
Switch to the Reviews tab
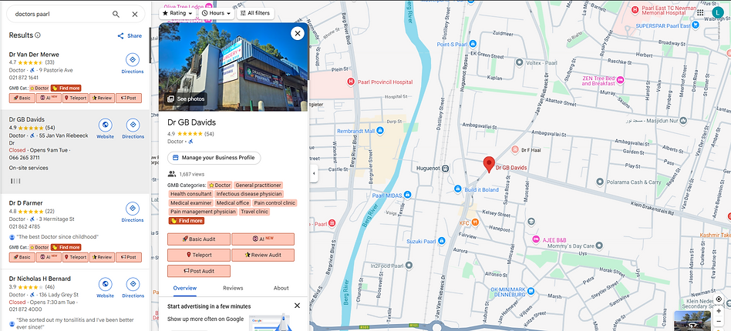click(233, 288)
